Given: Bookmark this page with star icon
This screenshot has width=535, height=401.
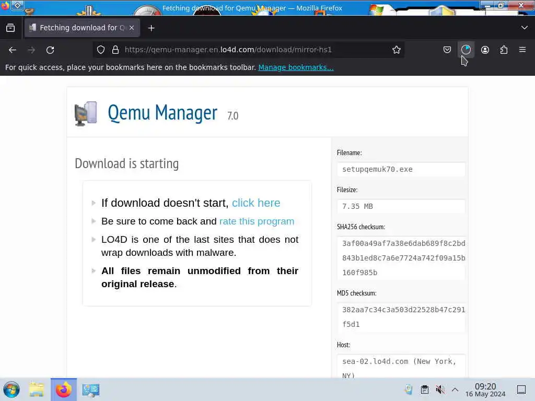Looking at the screenshot, I should (x=396, y=50).
